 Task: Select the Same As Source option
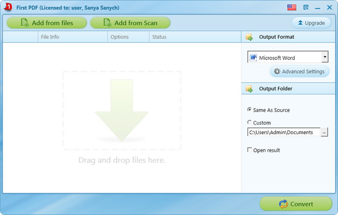tap(250, 110)
